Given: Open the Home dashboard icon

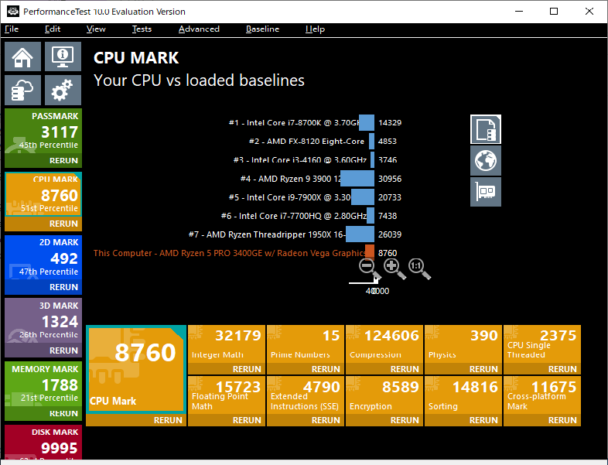Looking at the screenshot, I should pyautogui.click(x=22, y=56).
